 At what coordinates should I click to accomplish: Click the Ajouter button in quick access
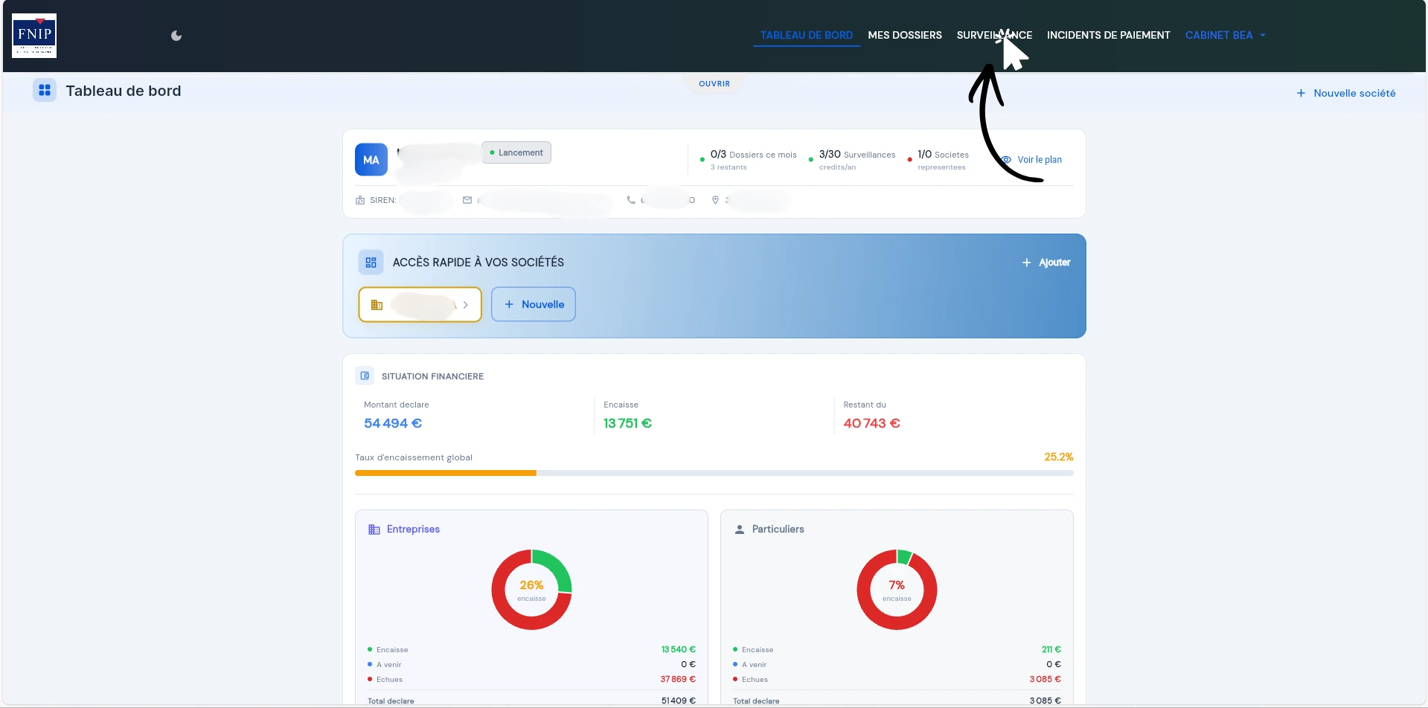tap(1046, 263)
